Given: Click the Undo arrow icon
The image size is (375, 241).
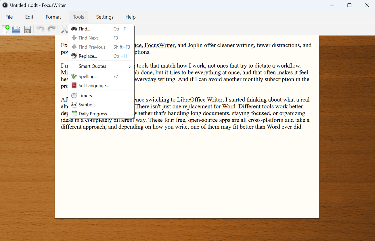Looking at the screenshot, I should coord(41,29).
